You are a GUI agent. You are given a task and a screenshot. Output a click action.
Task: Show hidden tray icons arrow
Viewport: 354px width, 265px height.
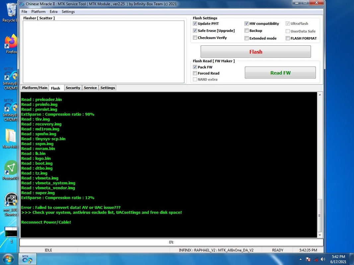pos(301,259)
